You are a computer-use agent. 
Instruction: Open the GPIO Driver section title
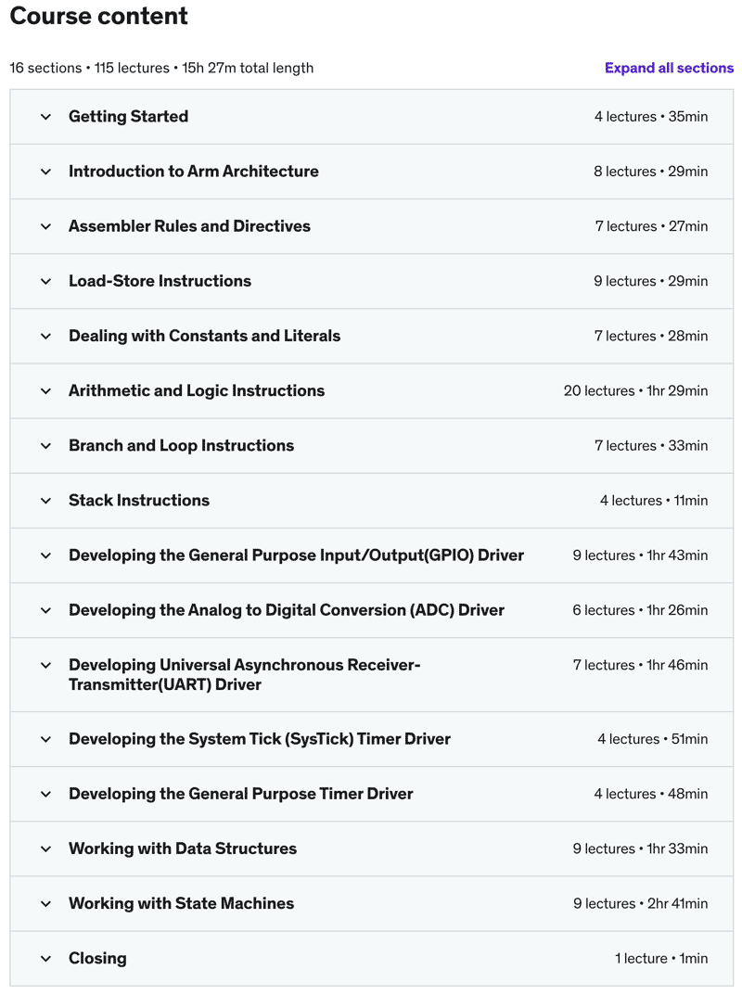pyautogui.click(x=296, y=555)
